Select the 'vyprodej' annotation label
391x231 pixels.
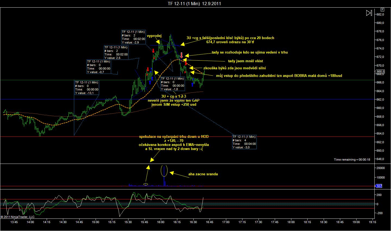(154, 36)
